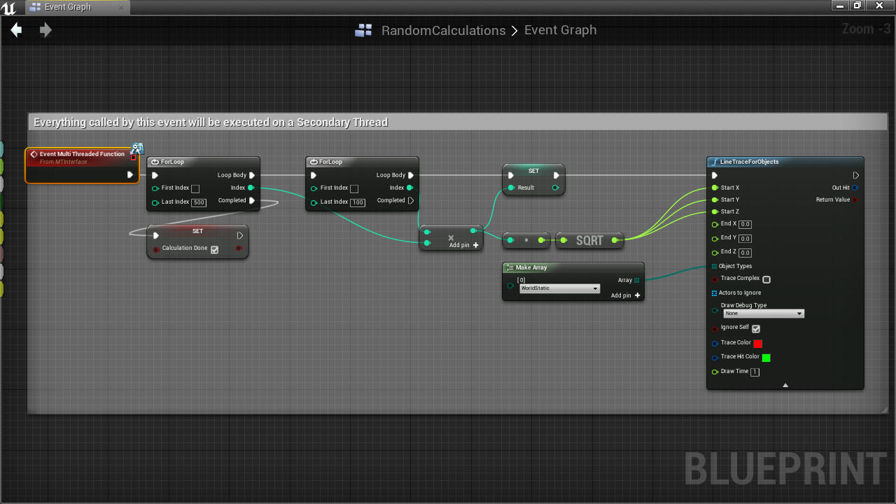Click the Object Types array pin on LineTraceForObjects
This screenshot has width=896, height=504.
(x=715, y=266)
